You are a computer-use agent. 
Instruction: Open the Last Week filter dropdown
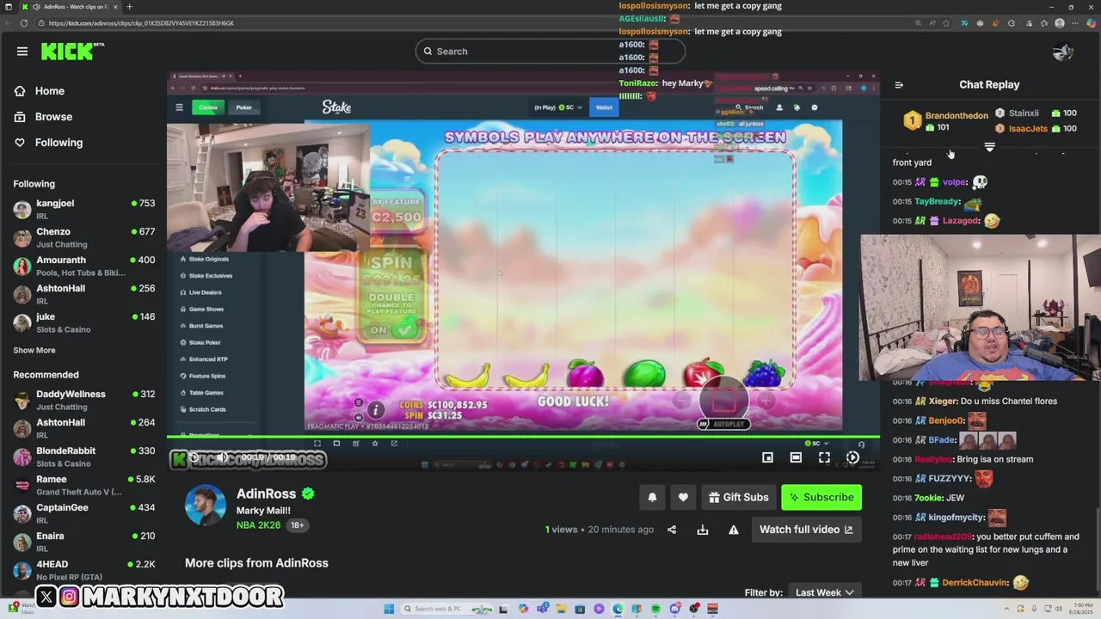click(x=824, y=592)
